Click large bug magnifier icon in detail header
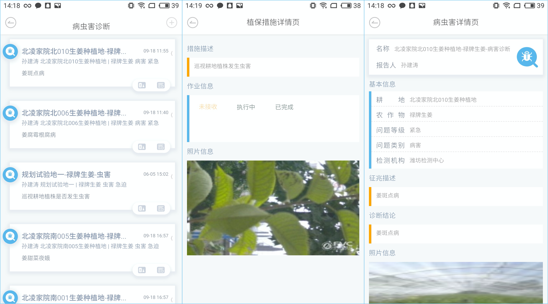The height and width of the screenshot is (304, 548). coord(527,57)
